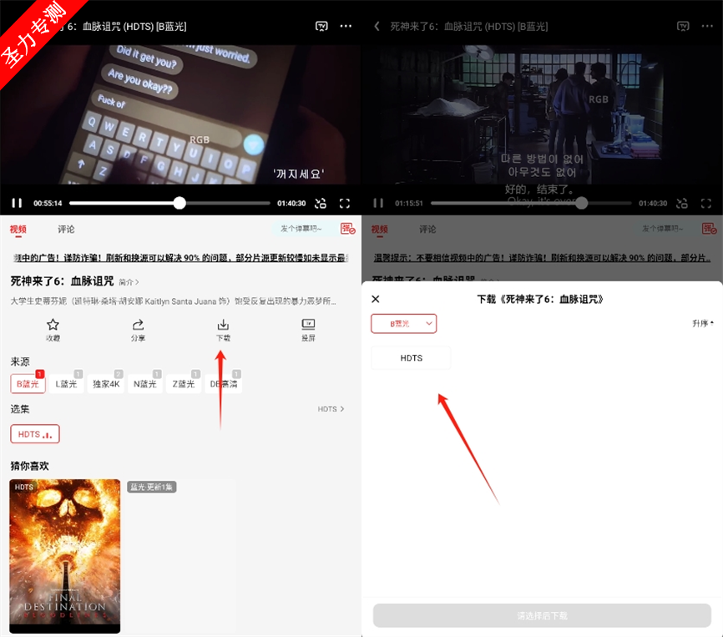Open the 温馨提示 notice link on right screen
The width and height of the screenshot is (723, 637).
pyautogui.click(x=542, y=258)
